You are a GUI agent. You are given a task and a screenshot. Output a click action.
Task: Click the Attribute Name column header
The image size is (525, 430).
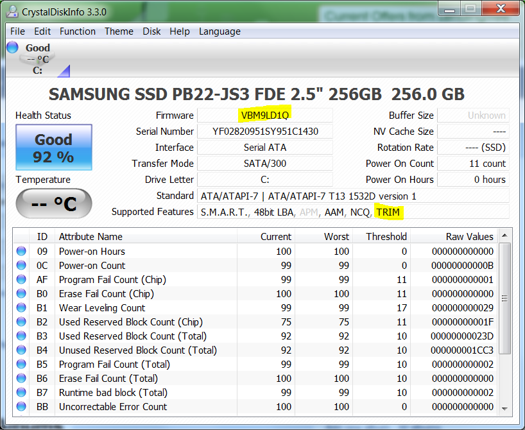[x=146, y=236]
